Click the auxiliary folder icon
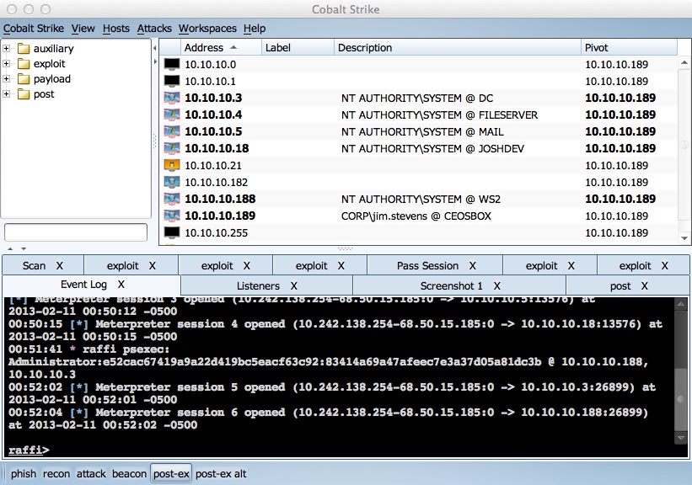 click(x=23, y=49)
